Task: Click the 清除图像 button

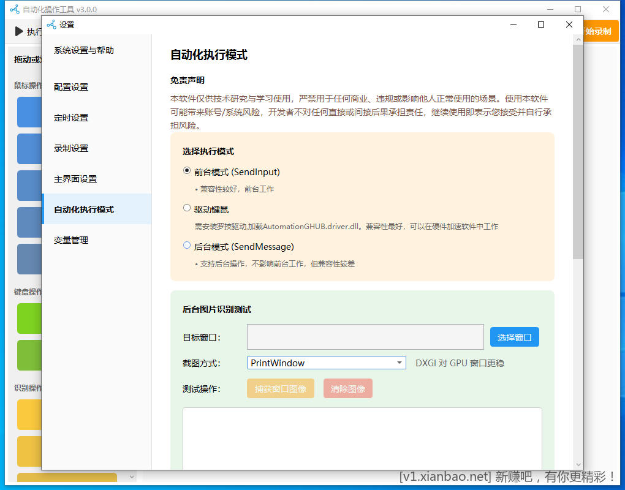Action: click(347, 388)
